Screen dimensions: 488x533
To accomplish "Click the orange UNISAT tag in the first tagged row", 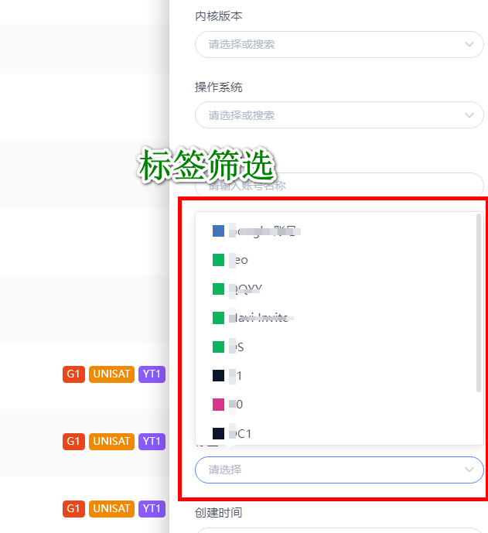I will pyautogui.click(x=112, y=375).
